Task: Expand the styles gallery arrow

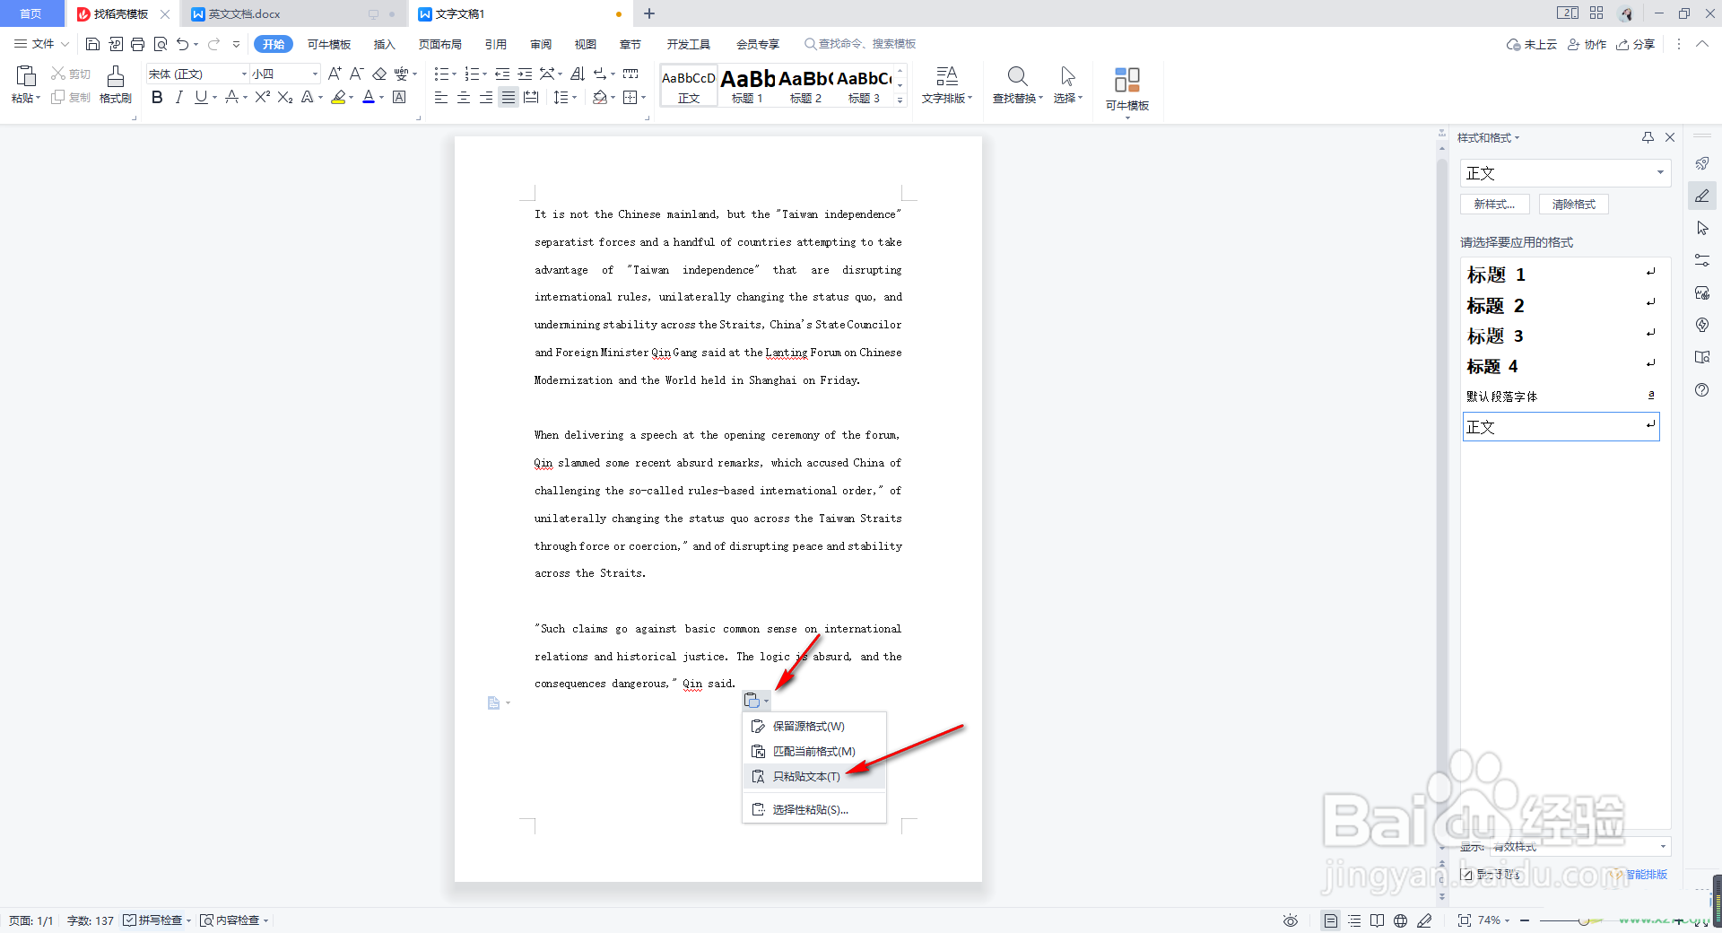Action: [900, 100]
